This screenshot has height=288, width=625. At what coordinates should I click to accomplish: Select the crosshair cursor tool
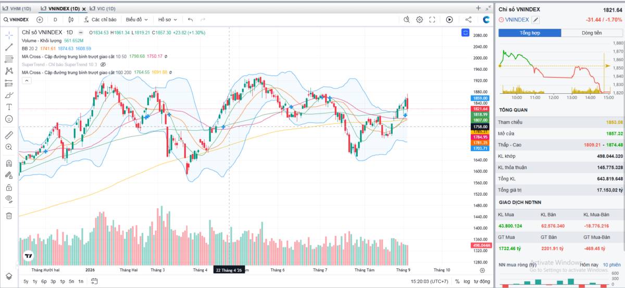(9, 34)
